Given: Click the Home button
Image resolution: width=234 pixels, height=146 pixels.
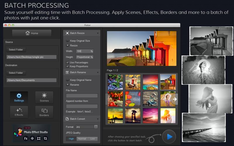Looking at the screenshot, I should 32,33.
